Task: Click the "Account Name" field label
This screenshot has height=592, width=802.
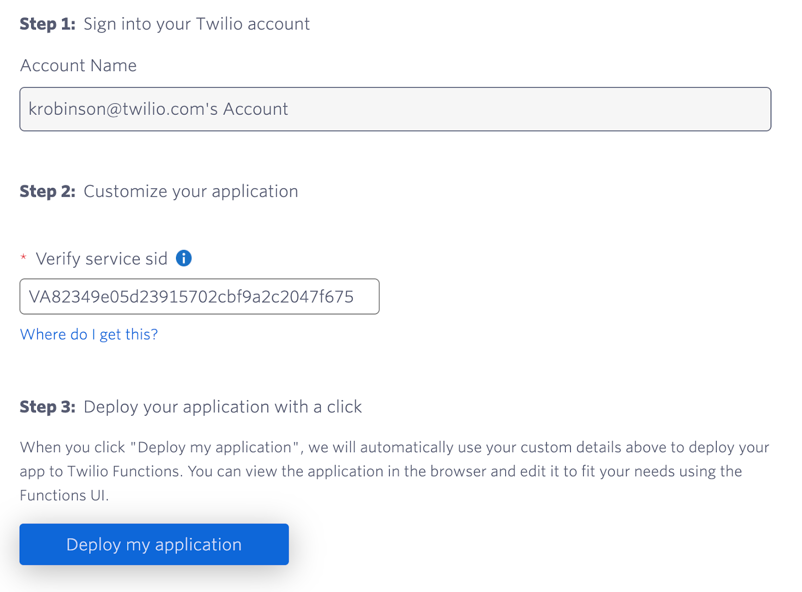Action: pyautogui.click(x=78, y=66)
